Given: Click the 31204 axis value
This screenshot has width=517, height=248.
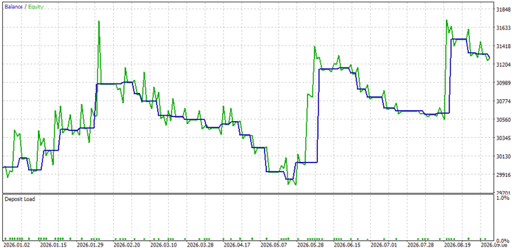Looking at the screenshot, I should (x=503, y=65).
